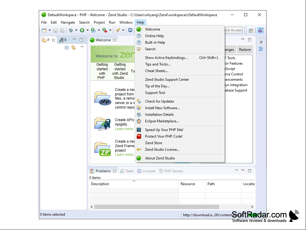Image resolution: width=306 pixels, height=230 pixels.
Task: Switch to the PHP Servers tab
Action: [171, 171]
